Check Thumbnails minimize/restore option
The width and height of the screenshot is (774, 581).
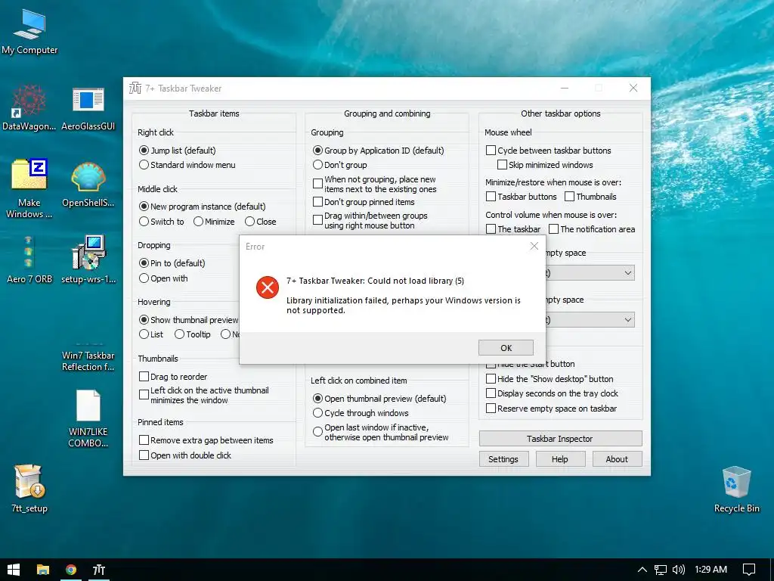[590, 197]
